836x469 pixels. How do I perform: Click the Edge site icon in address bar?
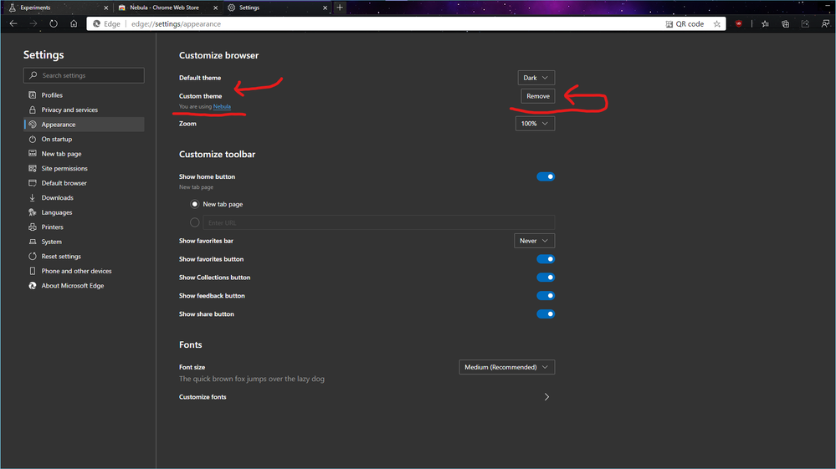coord(96,24)
